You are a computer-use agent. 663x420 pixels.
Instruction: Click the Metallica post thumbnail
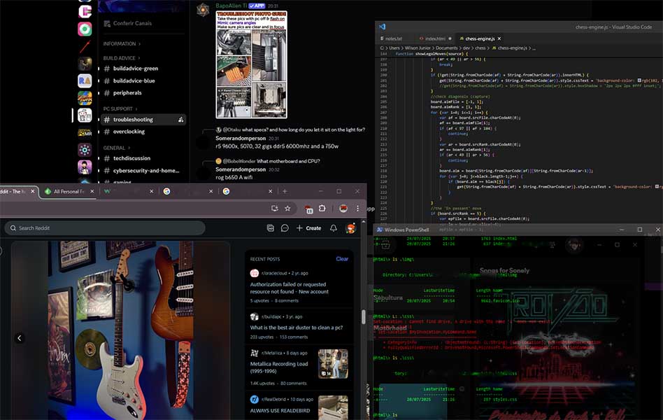coord(333,364)
